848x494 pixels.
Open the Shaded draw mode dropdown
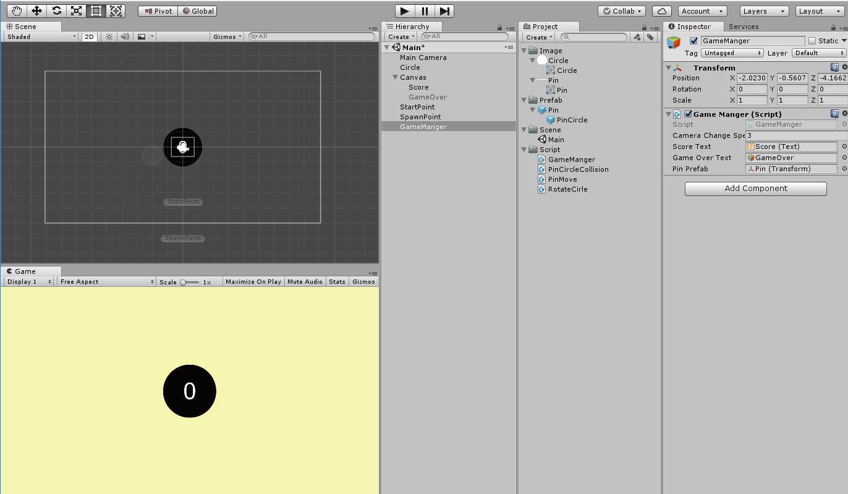[41, 36]
